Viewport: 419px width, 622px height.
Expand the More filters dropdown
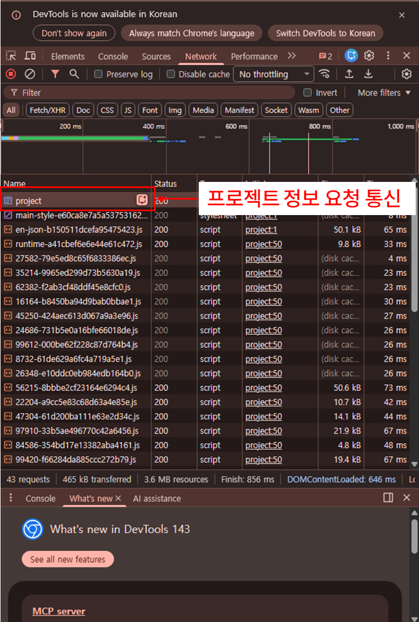[x=384, y=93]
